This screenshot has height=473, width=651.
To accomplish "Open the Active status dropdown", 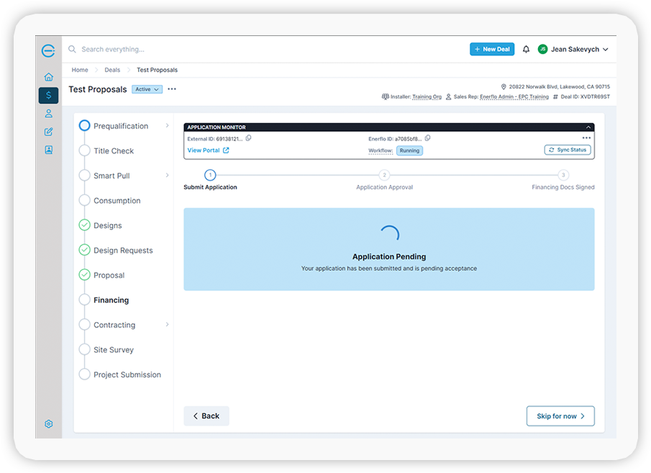I will coord(145,89).
